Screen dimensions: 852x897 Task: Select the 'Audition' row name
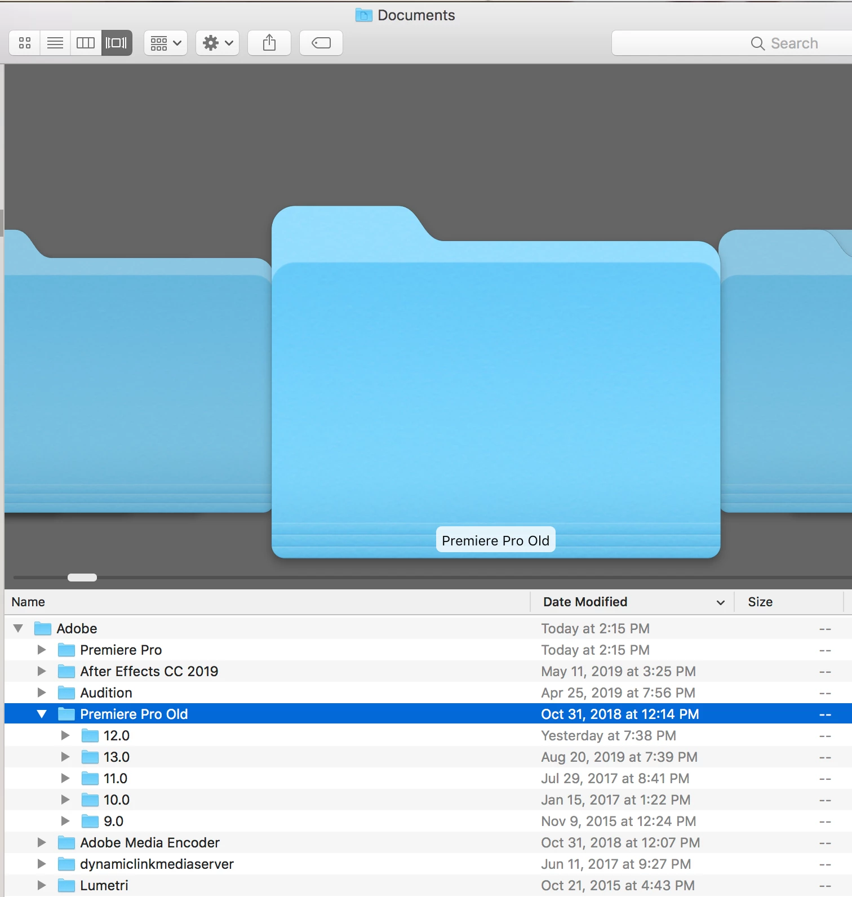click(x=106, y=692)
